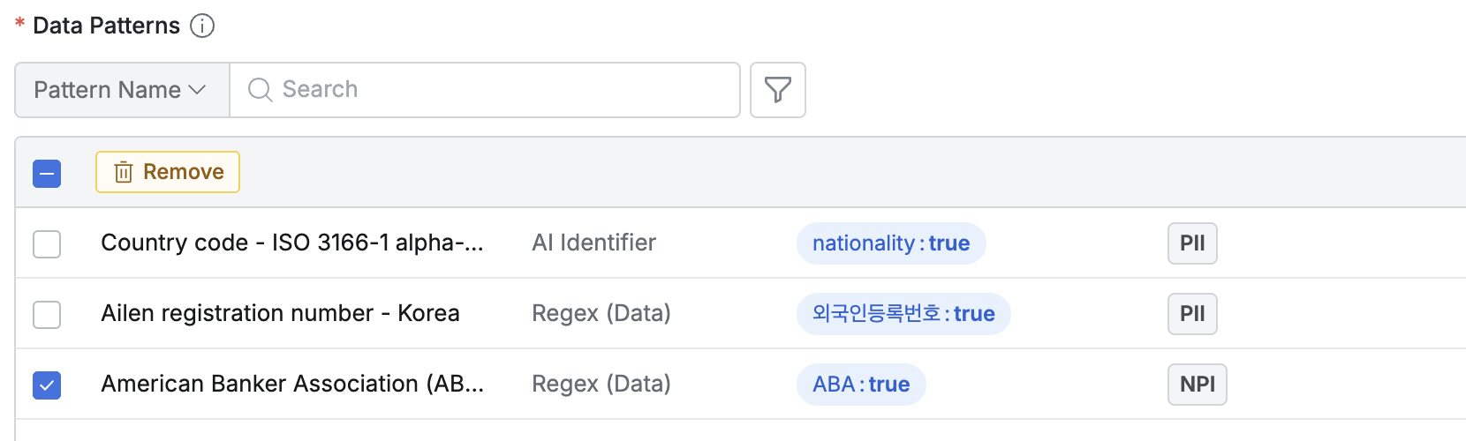Uncheck the American Banker Association row checkbox
Image resolution: width=1466 pixels, height=441 pixels.
click(47, 385)
